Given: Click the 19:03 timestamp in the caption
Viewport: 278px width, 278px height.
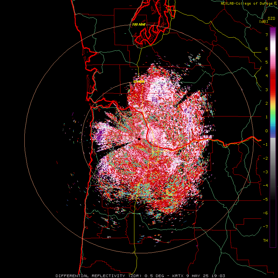Looking at the screenshot, I should (218, 276).
